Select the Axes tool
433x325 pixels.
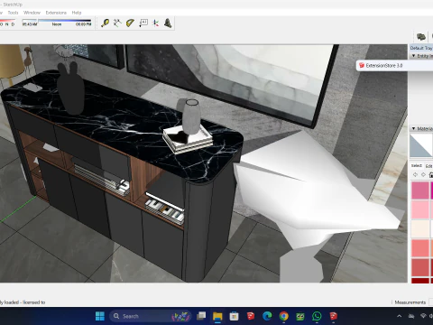point(155,23)
